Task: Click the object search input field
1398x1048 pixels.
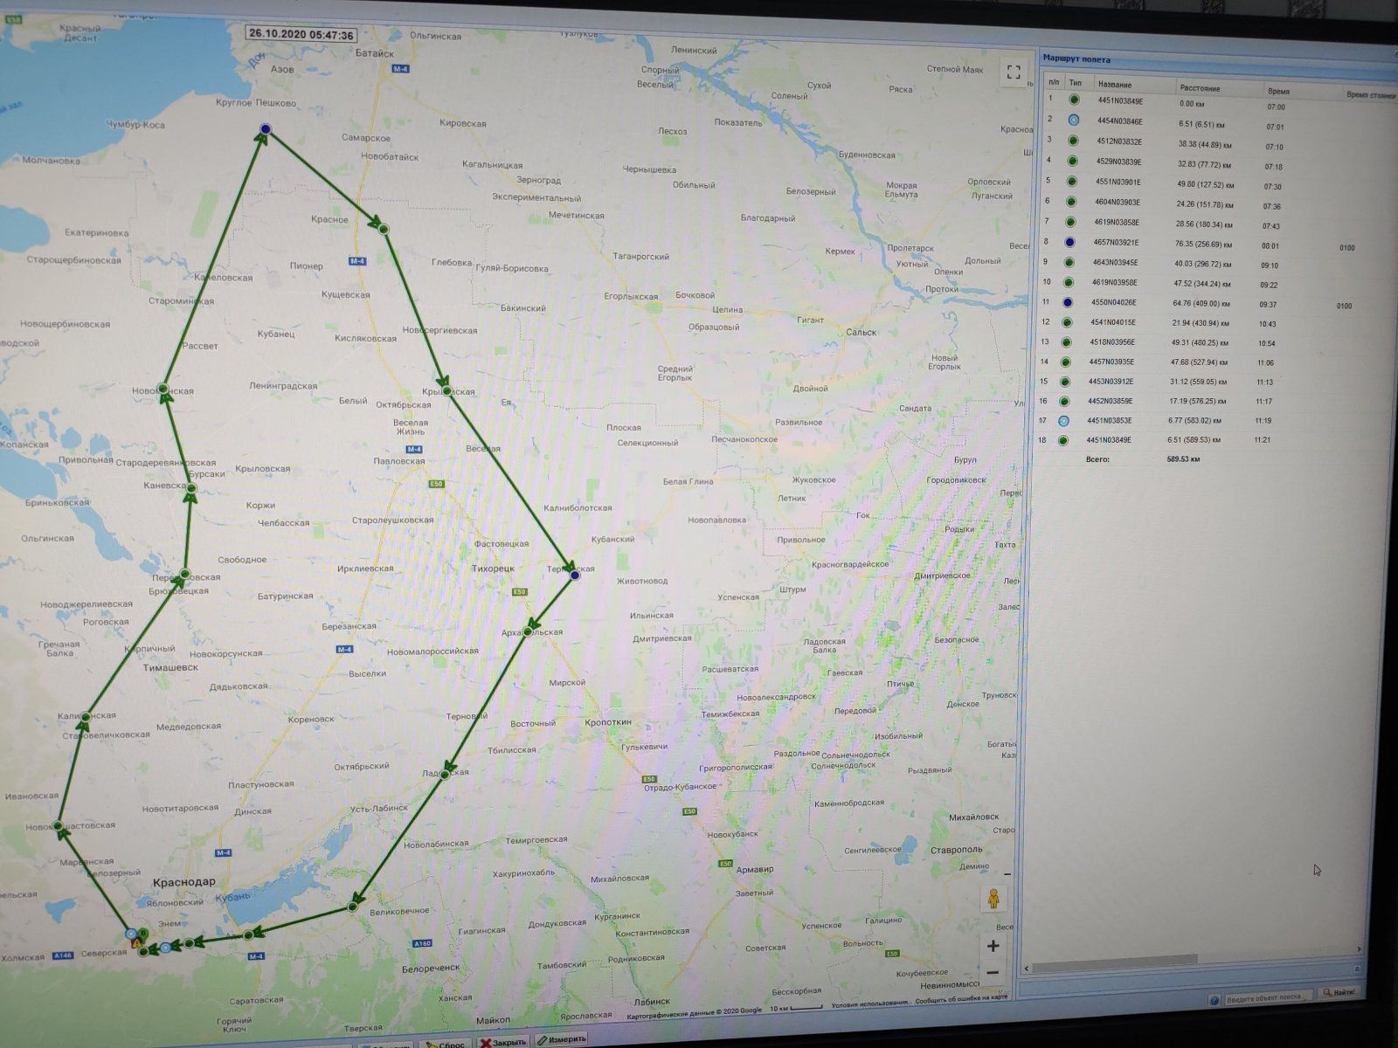Action: tap(1268, 997)
